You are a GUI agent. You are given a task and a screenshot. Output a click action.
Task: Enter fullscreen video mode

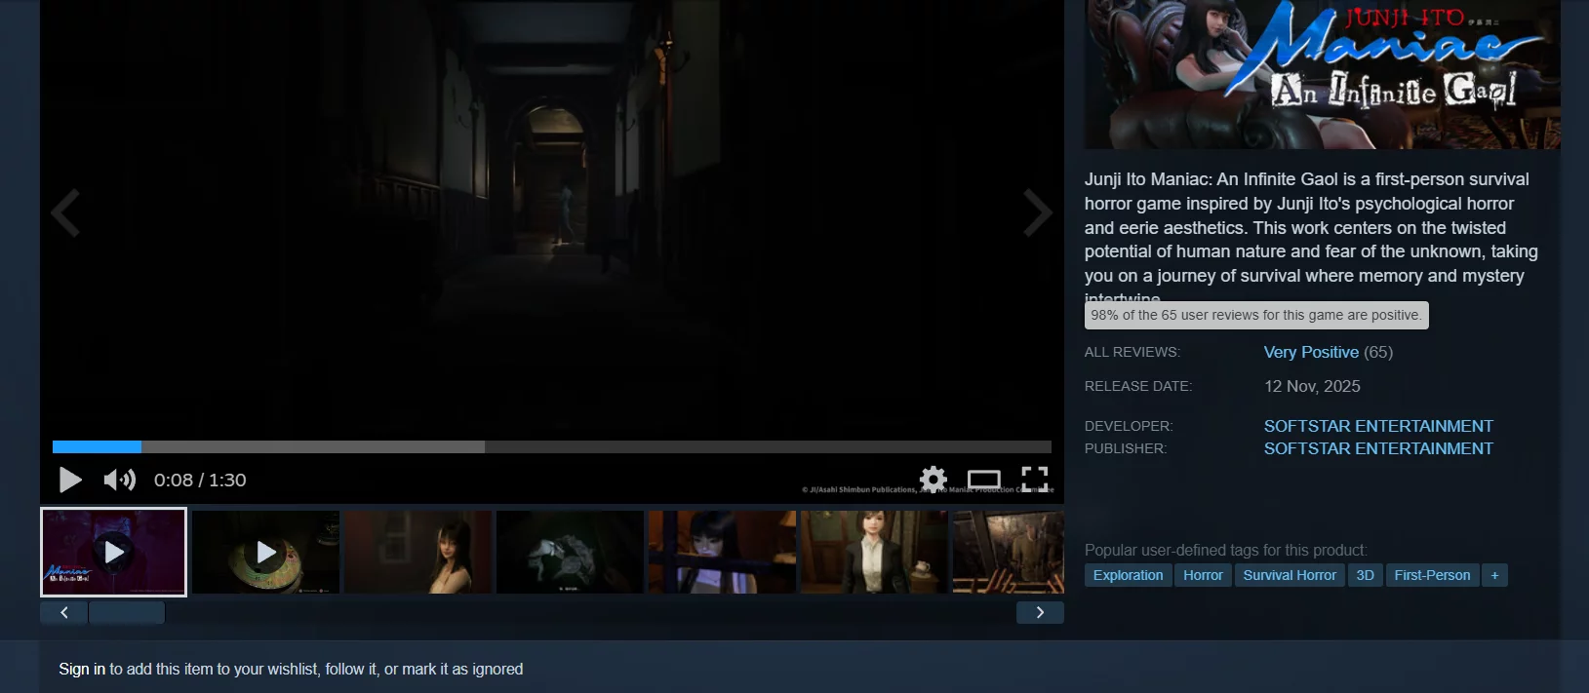[1034, 479]
